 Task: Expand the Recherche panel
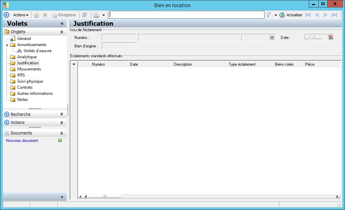(x=62, y=114)
